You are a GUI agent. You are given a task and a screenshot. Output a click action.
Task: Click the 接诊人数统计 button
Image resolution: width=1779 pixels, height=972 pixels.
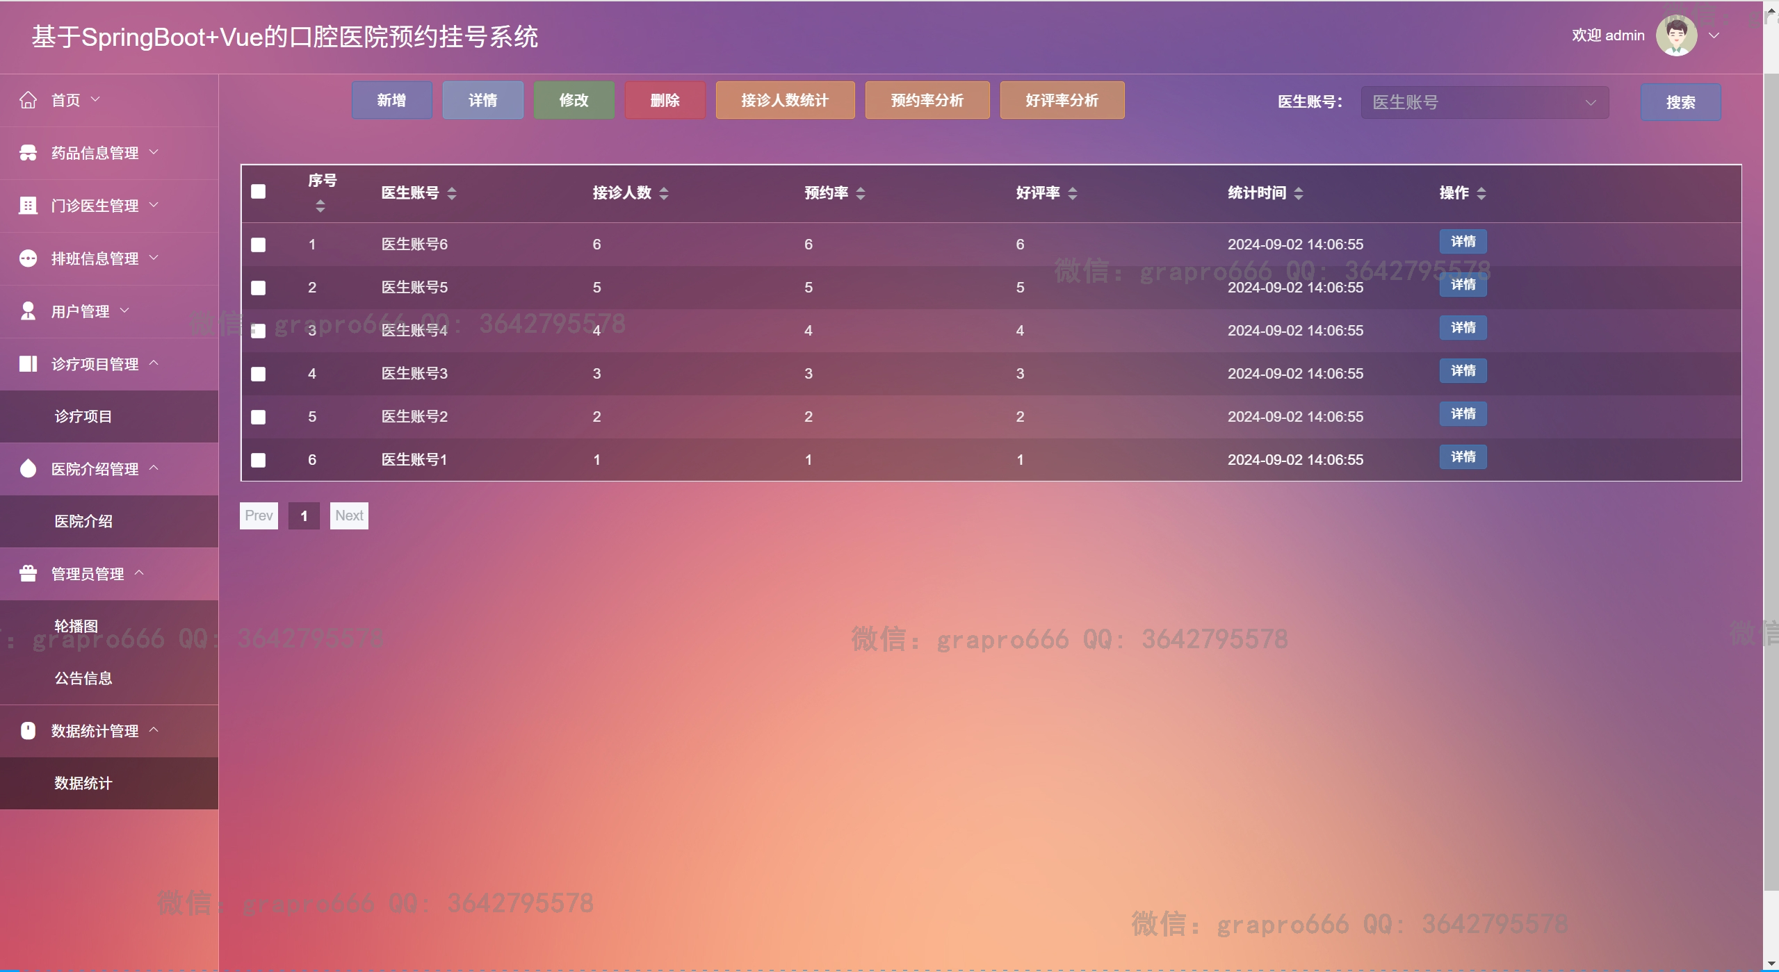pos(785,101)
